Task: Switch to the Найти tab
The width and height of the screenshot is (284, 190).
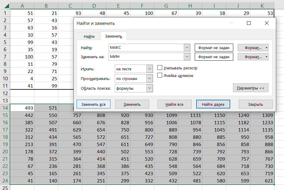Action: (x=89, y=36)
